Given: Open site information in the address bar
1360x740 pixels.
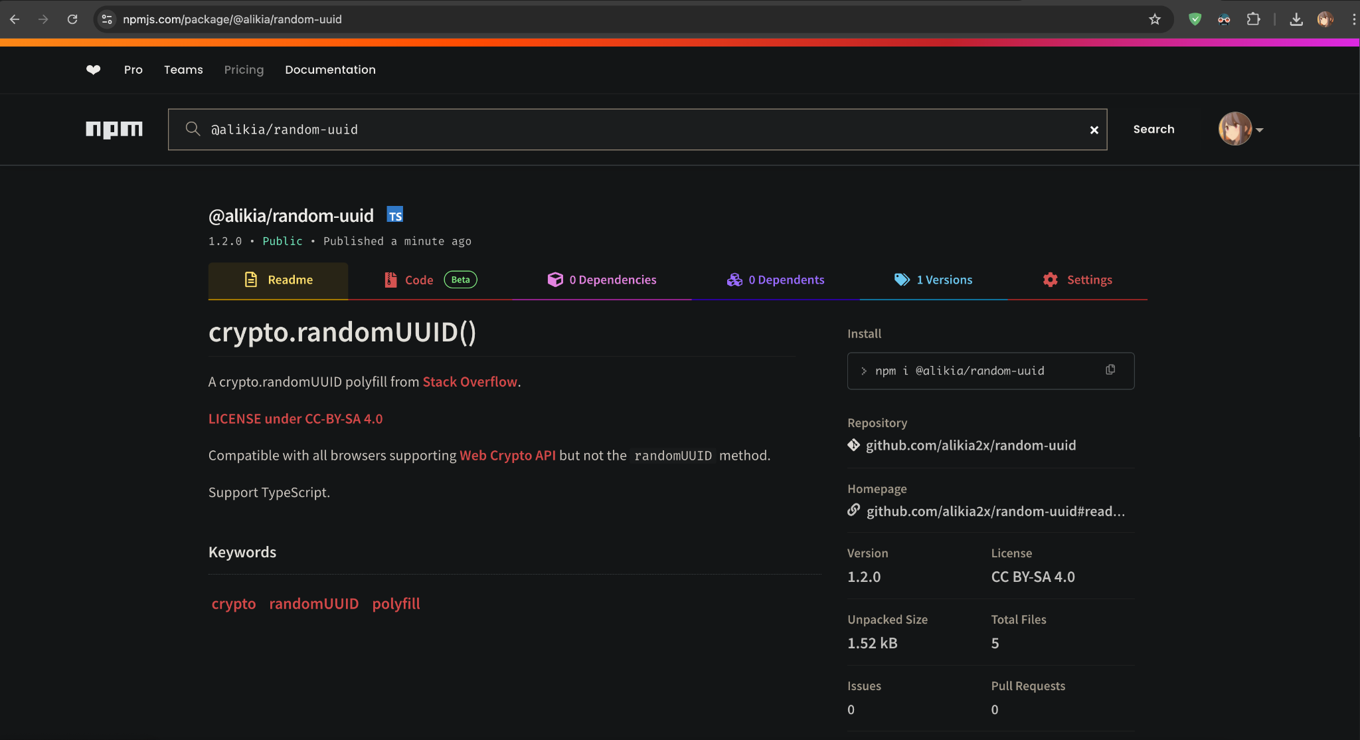Looking at the screenshot, I should tap(107, 19).
